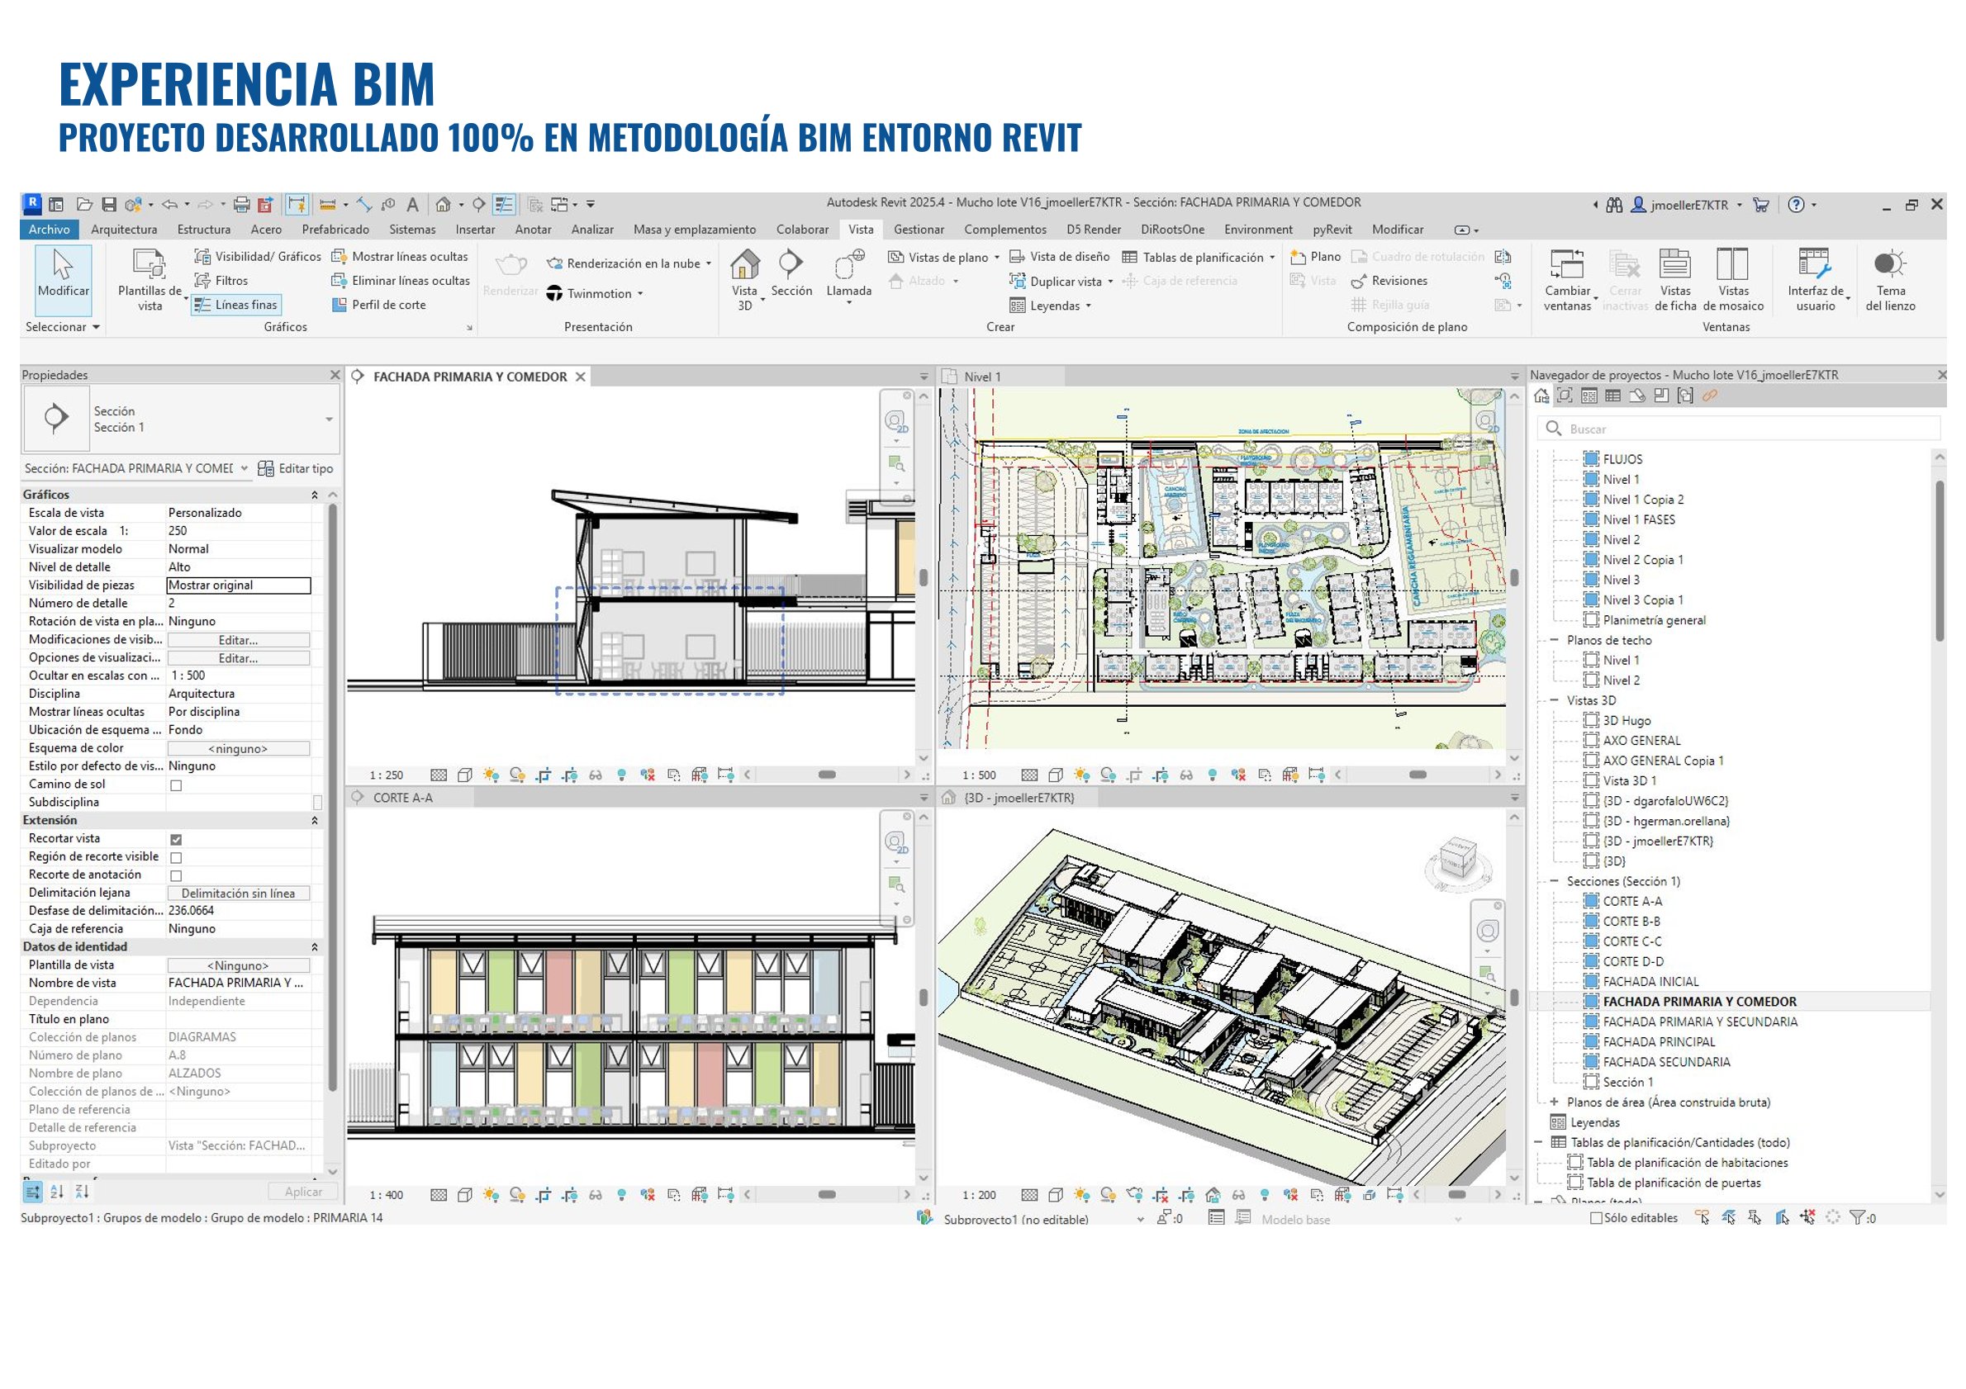Click the Delimitación sin línea button
Viewport: 1966px width, 1389px height.
tap(238, 894)
